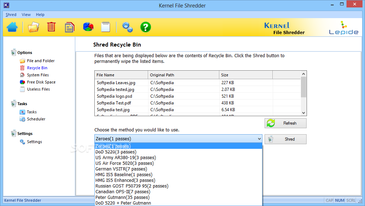
Task: Click the document icon beside System Files
Action: coord(22,75)
